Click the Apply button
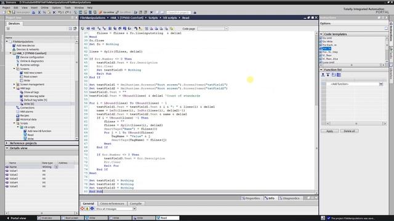 click(x=329, y=131)
